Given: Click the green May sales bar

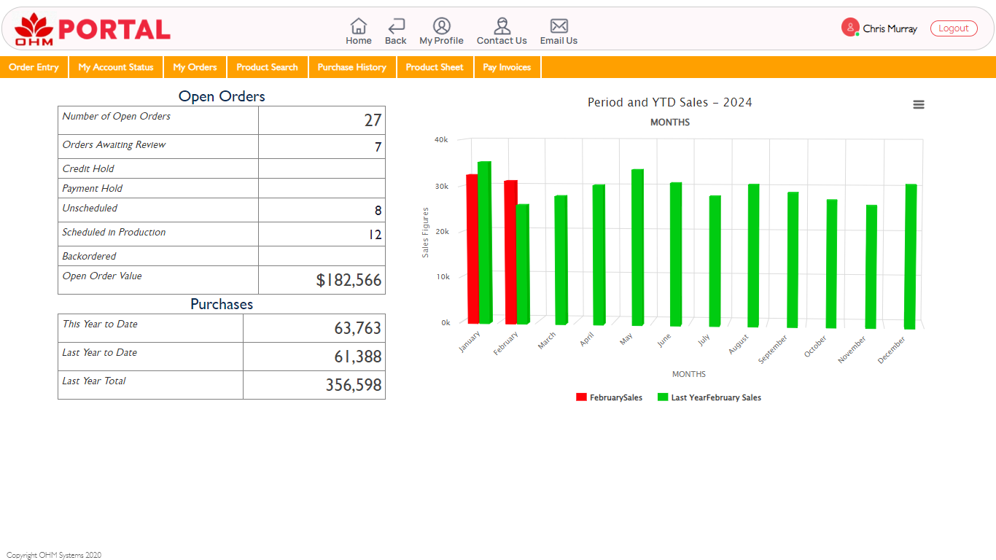Looking at the screenshot, I should [x=637, y=248].
